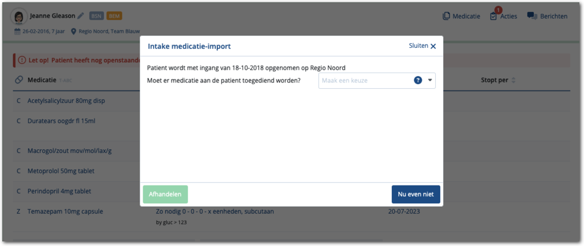This screenshot has width=584, height=246.
Task: Click the BSN badge
Action: point(96,16)
